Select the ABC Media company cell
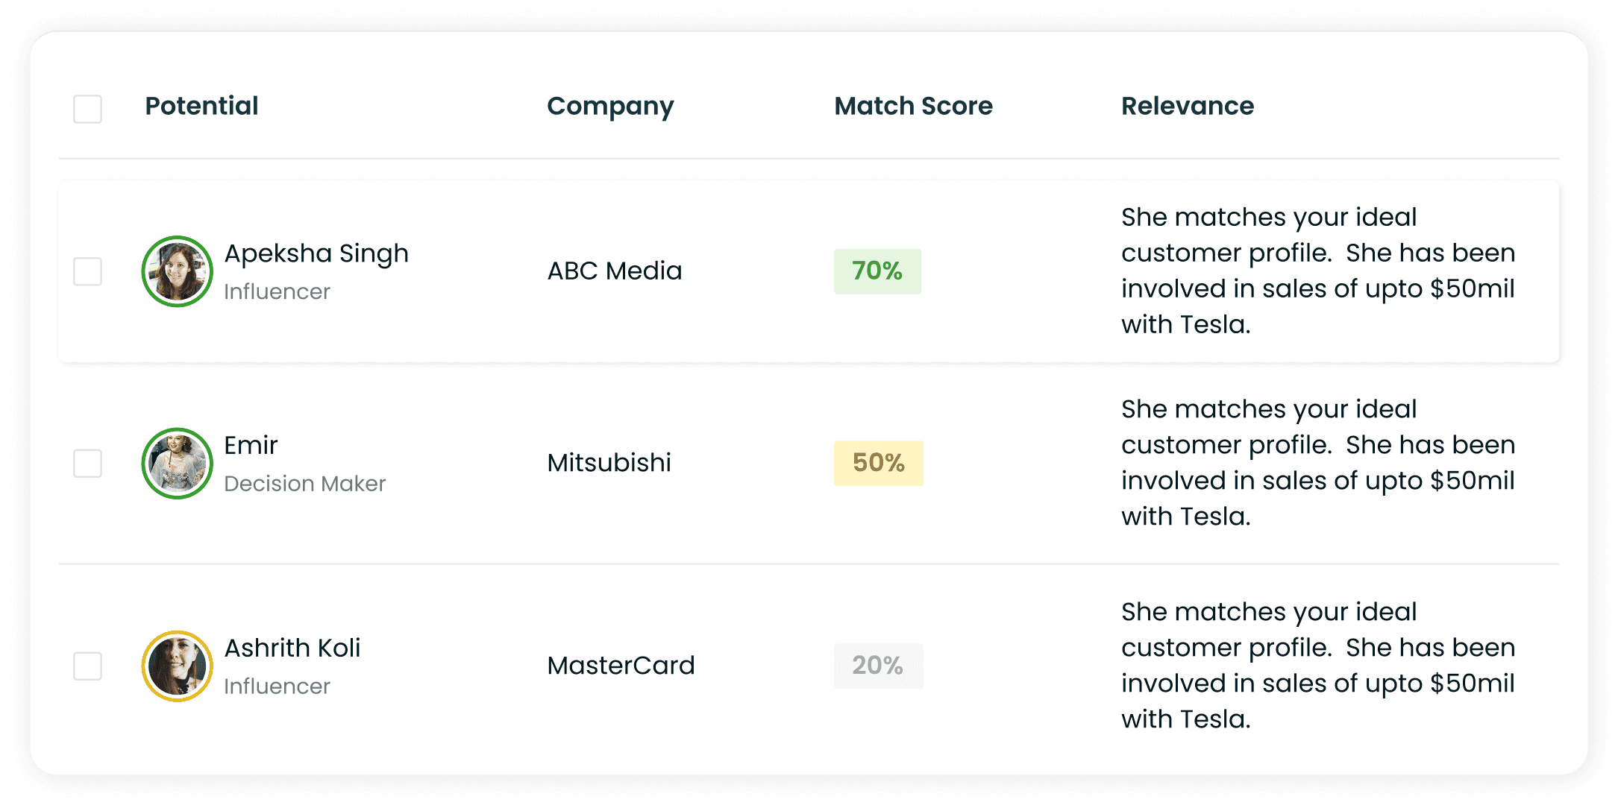Screen dimensions: 1621x808 [x=615, y=271]
